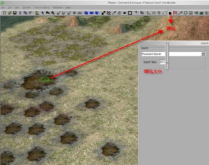Open the Texture Sizing menu
The image size is (209, 165).
click(41, 8)
